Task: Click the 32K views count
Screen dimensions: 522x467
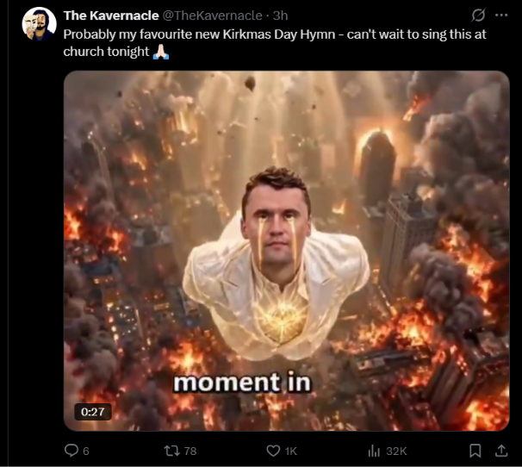Action: [x=396, y=451]
